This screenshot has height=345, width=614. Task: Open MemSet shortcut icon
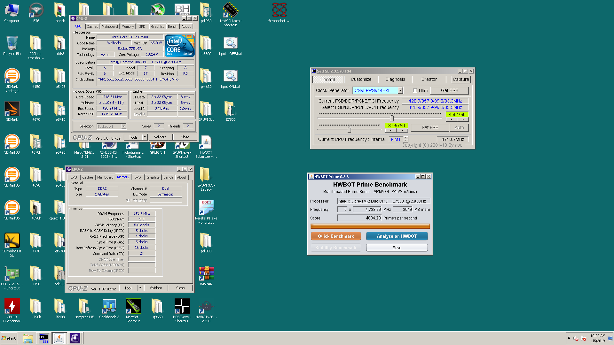click(x=133, y=310)
